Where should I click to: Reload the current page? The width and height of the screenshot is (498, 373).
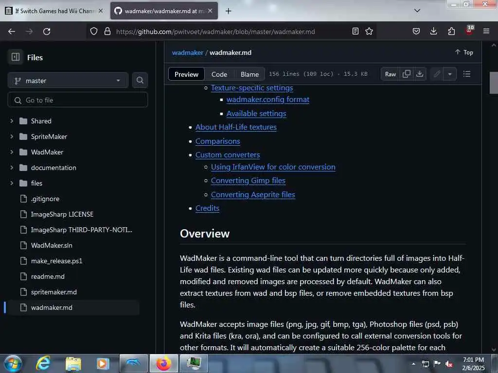click(47, 32)
